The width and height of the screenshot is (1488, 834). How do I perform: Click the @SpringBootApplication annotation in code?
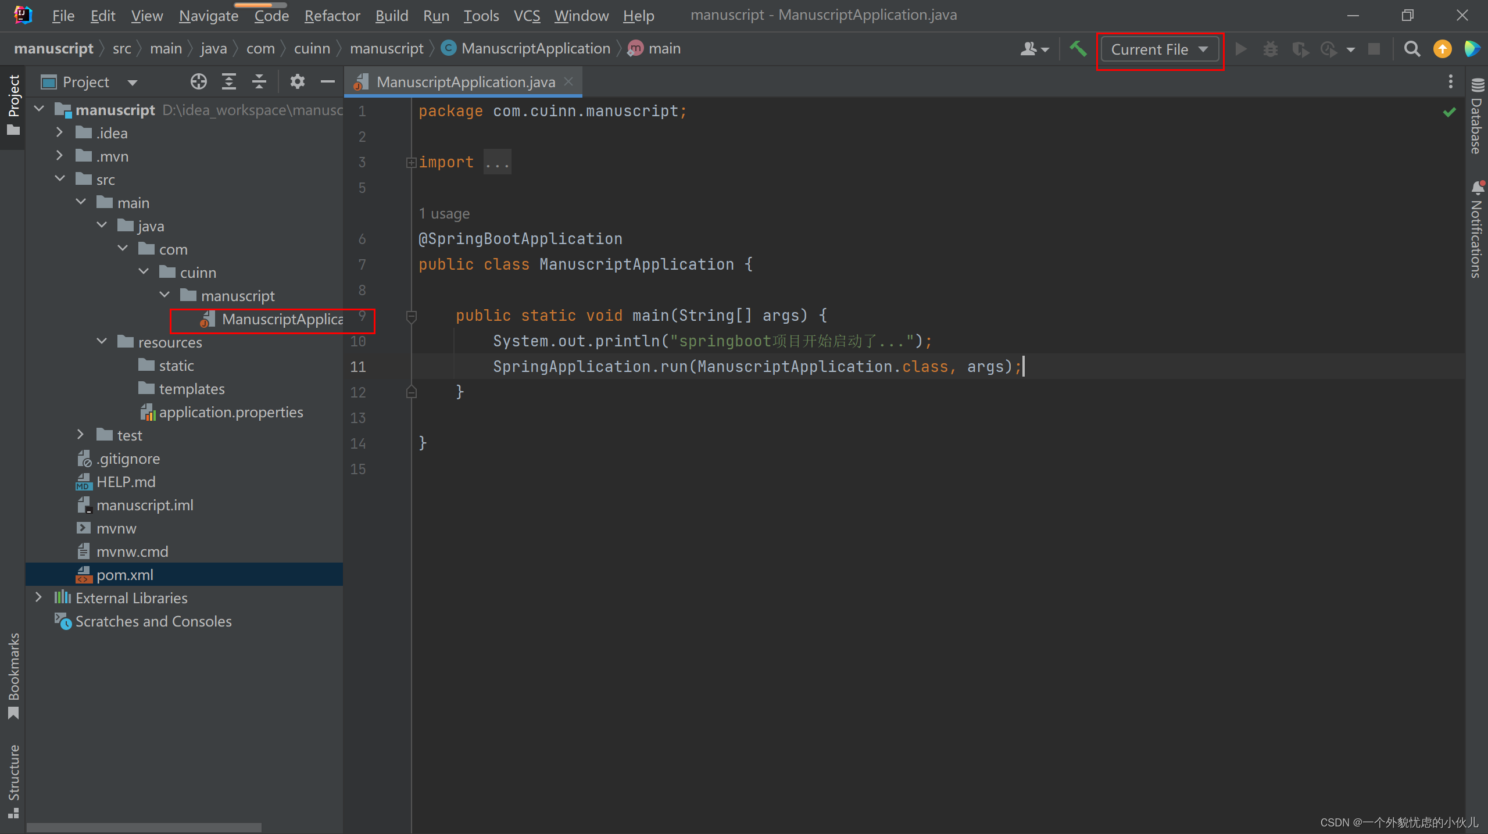520,239
